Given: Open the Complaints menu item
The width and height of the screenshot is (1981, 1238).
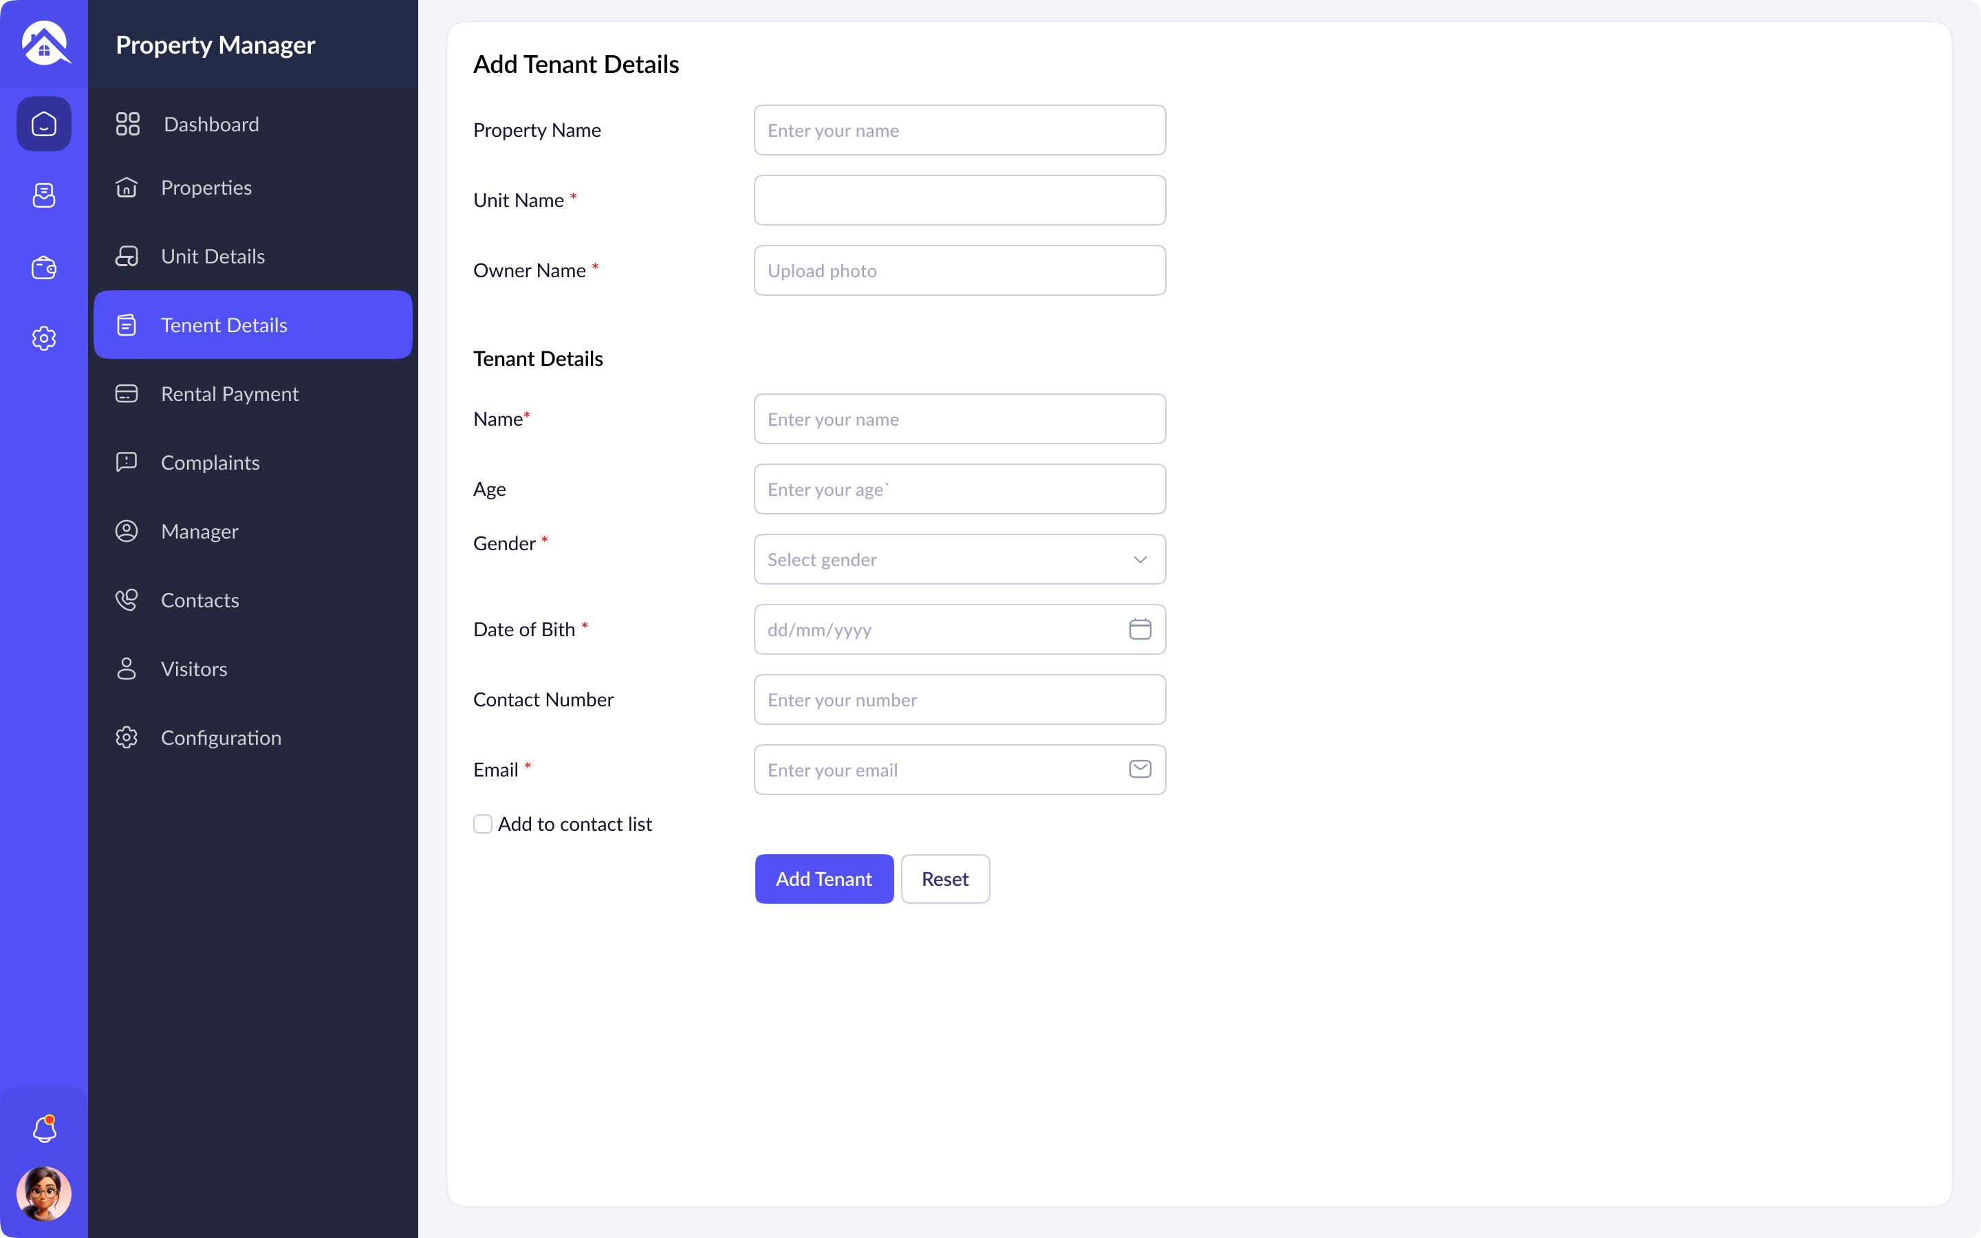Looking at the screenshot, I should pyautogui.click(x=210, y=463).
